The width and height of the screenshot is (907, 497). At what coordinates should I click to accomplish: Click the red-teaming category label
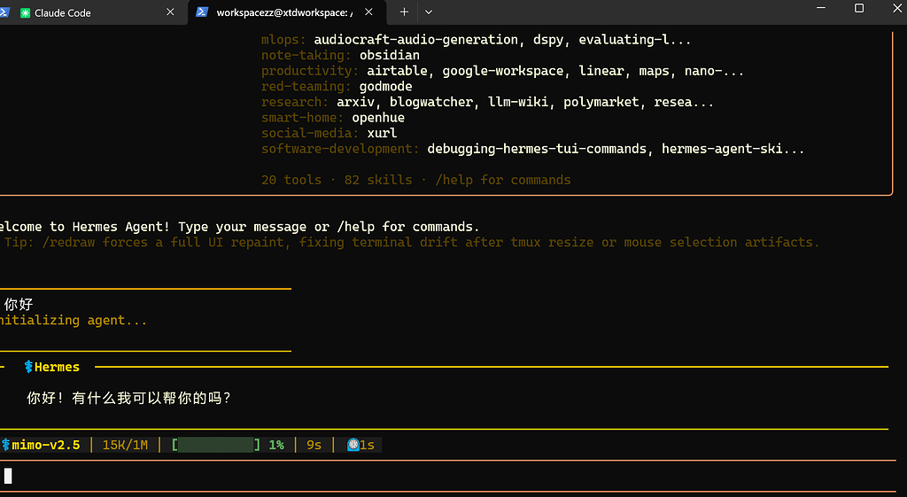(x=306, y=86)
